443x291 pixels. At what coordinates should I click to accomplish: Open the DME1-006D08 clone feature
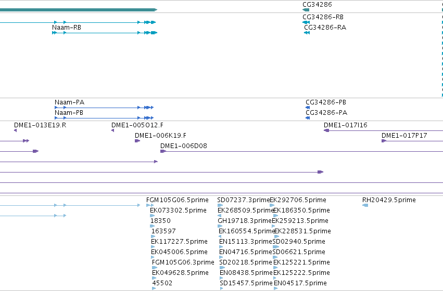point(301,151)
